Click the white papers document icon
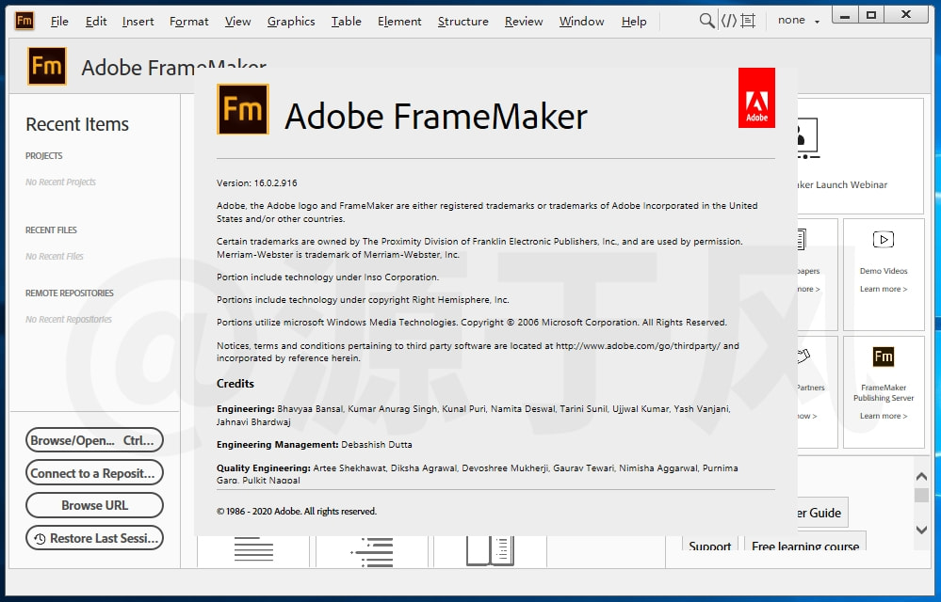This screenshot has height=602, width=941. click(x=802, y=240)
